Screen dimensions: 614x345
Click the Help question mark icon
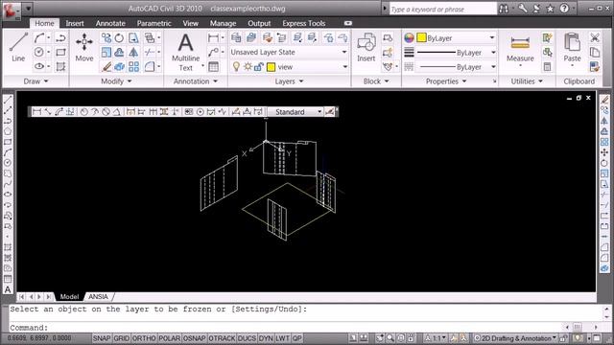coord(564,9)
